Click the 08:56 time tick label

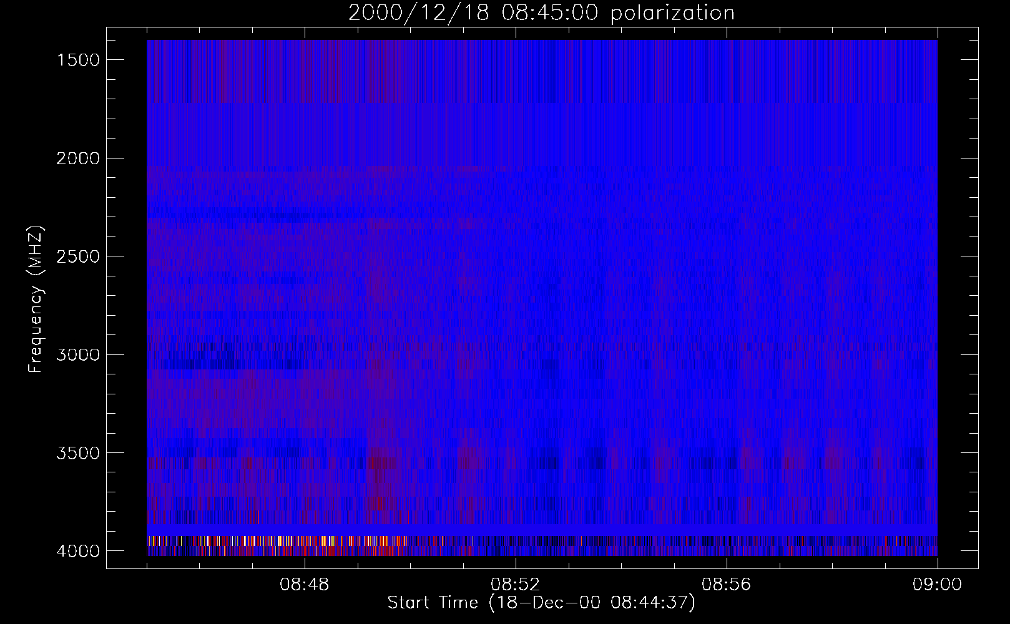pyautogui.click(x=727, y=585)
